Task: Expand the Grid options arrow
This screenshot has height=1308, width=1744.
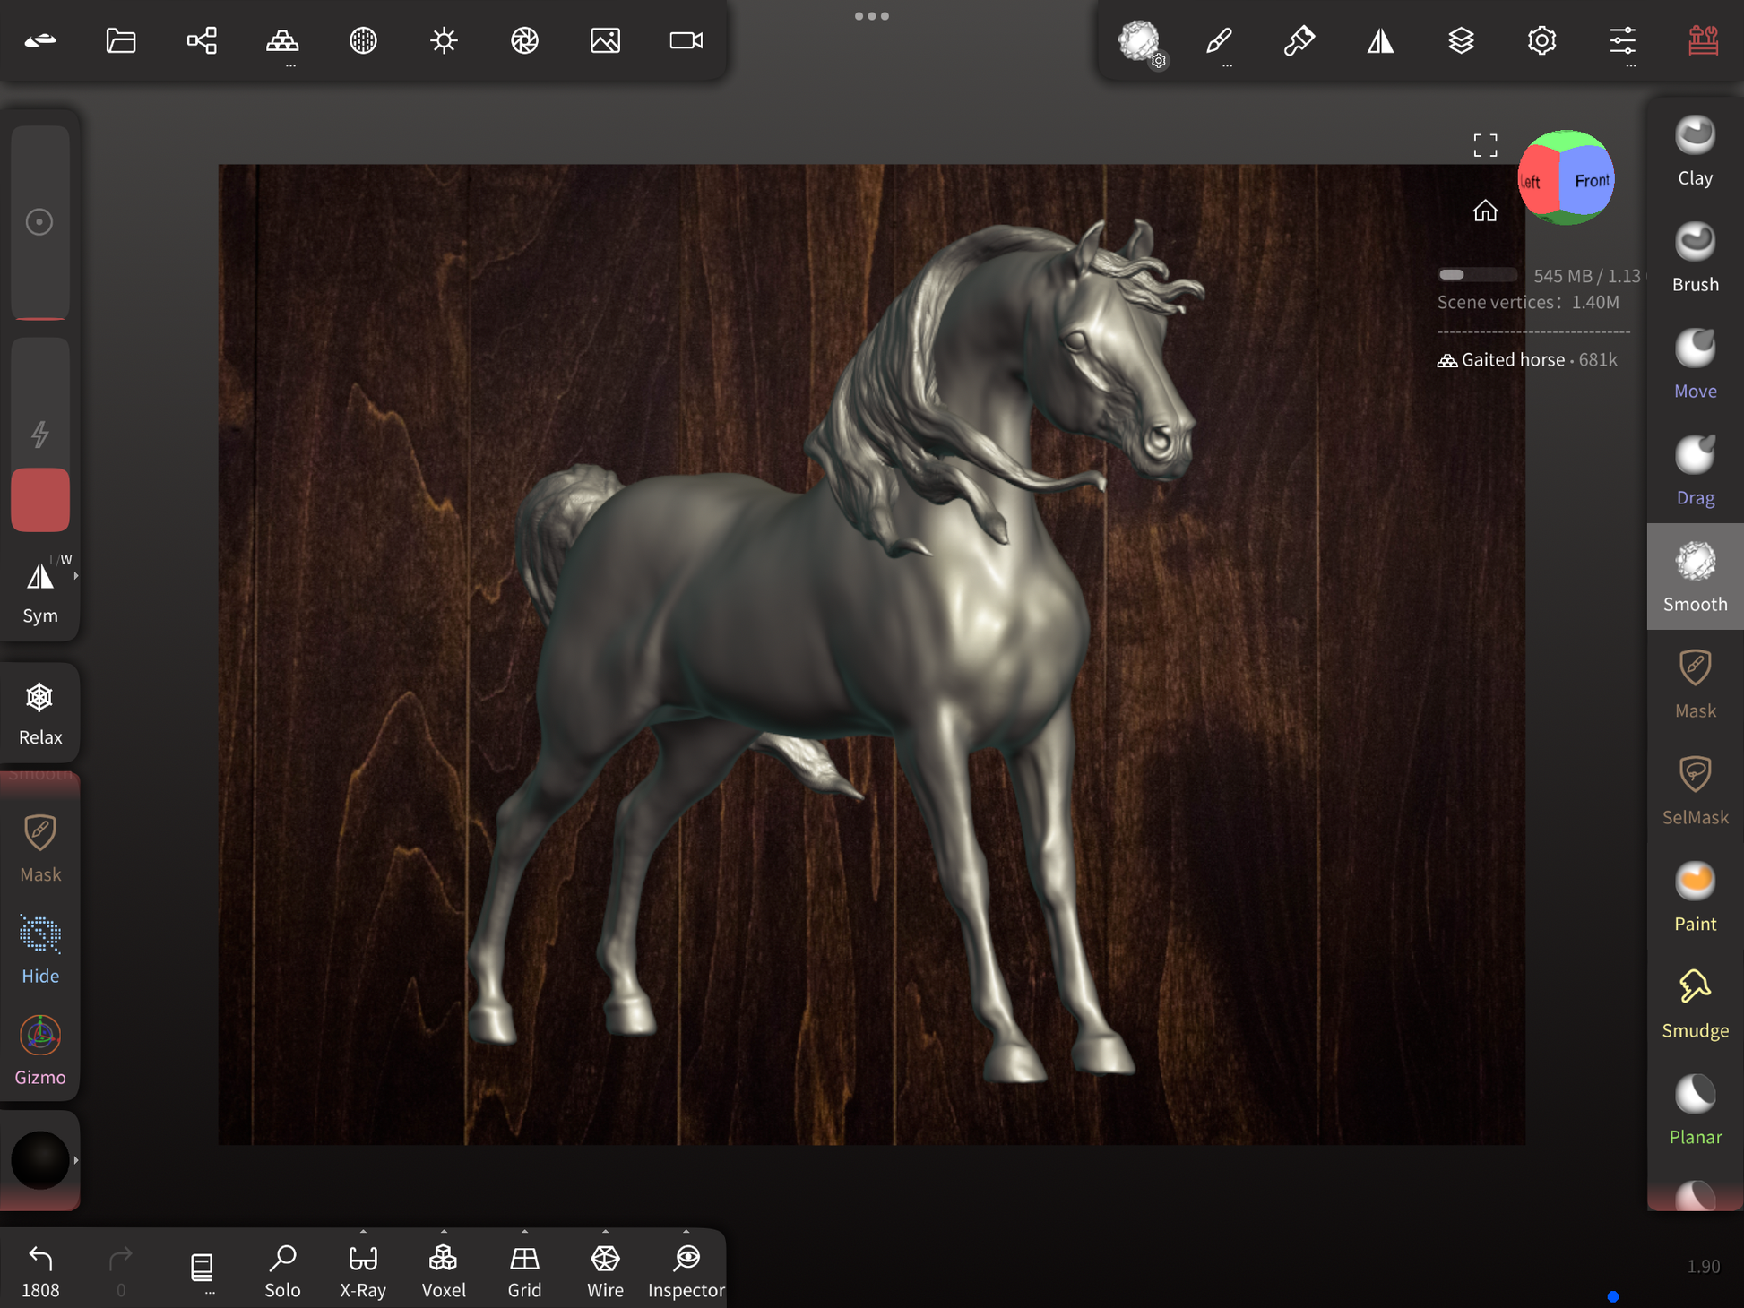Action: 524,1232
